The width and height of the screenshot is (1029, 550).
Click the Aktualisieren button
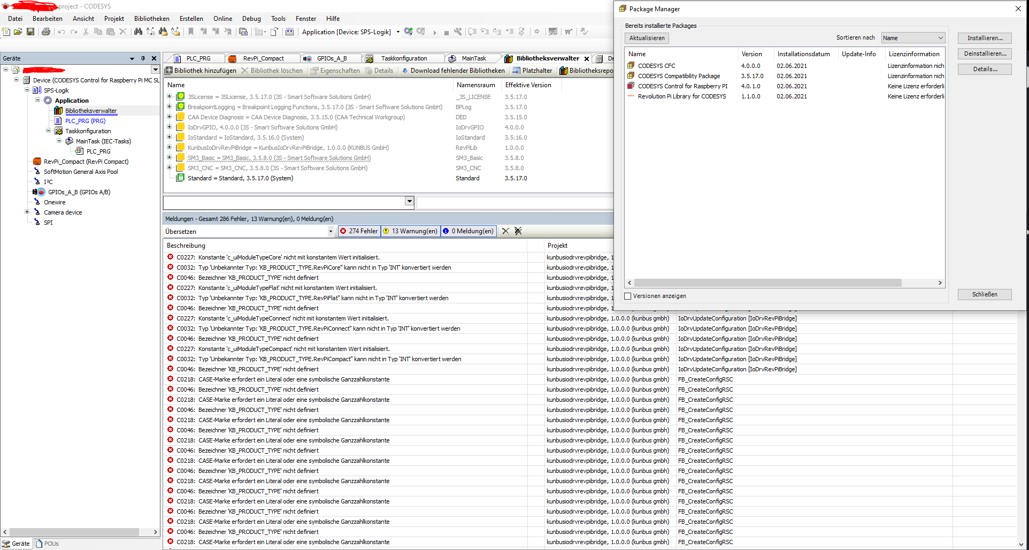(647, 38)
